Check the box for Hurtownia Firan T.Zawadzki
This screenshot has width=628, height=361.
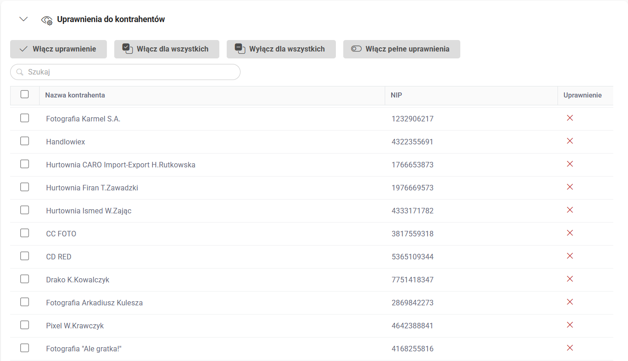(x=25, y=187)
